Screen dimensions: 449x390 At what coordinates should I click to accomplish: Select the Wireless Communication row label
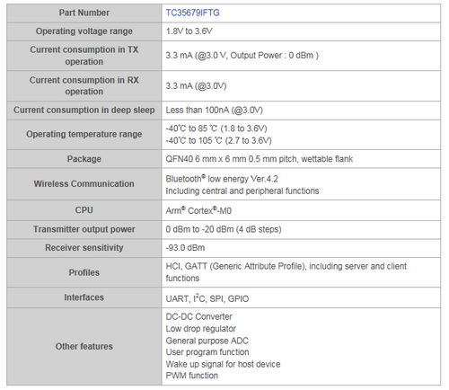(x=84, y=183)
